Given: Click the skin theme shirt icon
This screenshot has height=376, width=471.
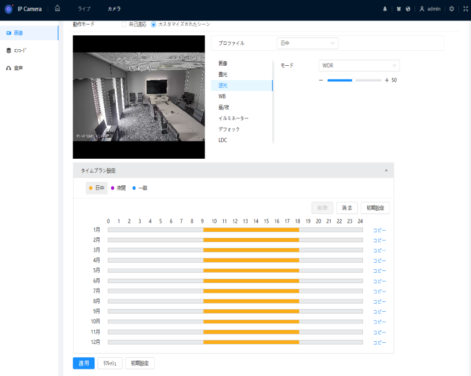Looking at the screenshot, I should point(398,9).
